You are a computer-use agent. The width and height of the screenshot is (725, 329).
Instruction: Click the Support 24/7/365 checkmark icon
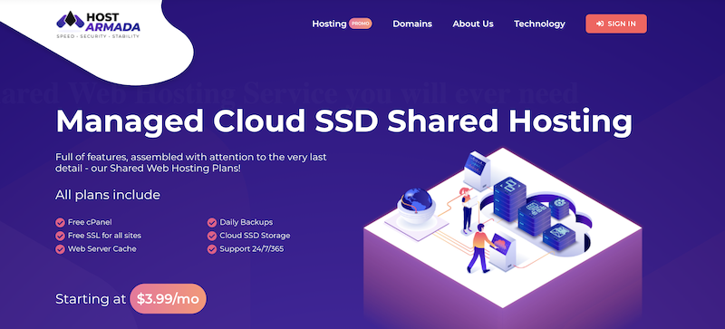pos(212,249)
